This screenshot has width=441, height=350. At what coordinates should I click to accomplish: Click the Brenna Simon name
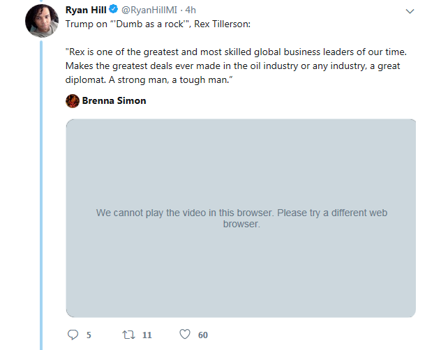[114, 101]
